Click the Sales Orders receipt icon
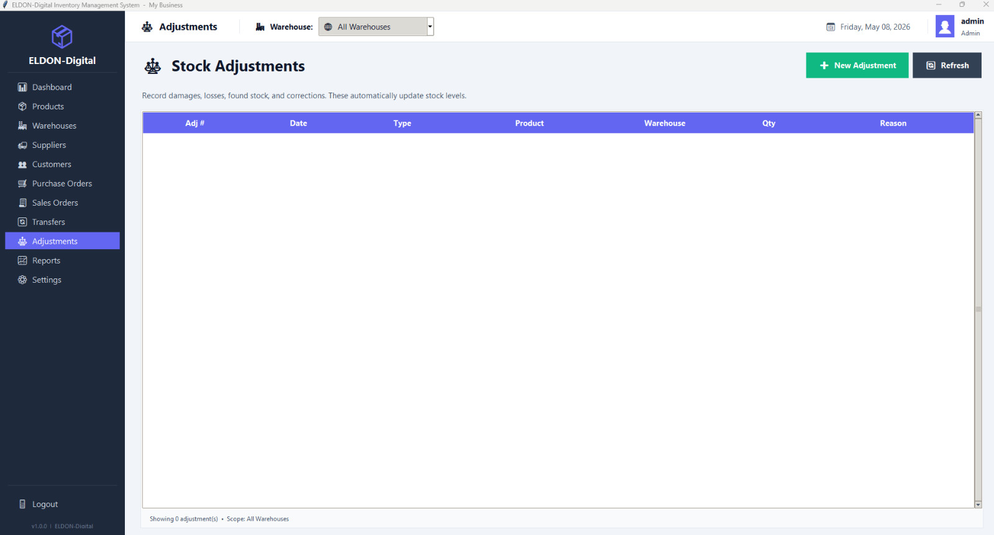Screen dimensions: 994x535 [x=22, y=203]
